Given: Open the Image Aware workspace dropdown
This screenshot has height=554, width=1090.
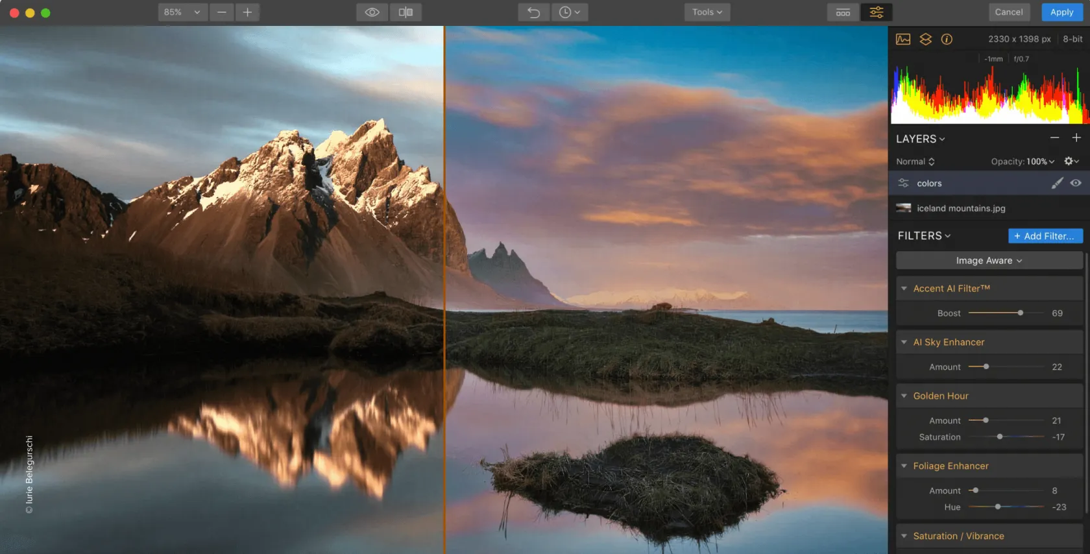Looking at the screenshot, I should click(x=989, y=260).
